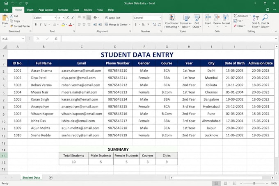Open Sort & Filter
The image size is (279, 186).
point(256,21)
